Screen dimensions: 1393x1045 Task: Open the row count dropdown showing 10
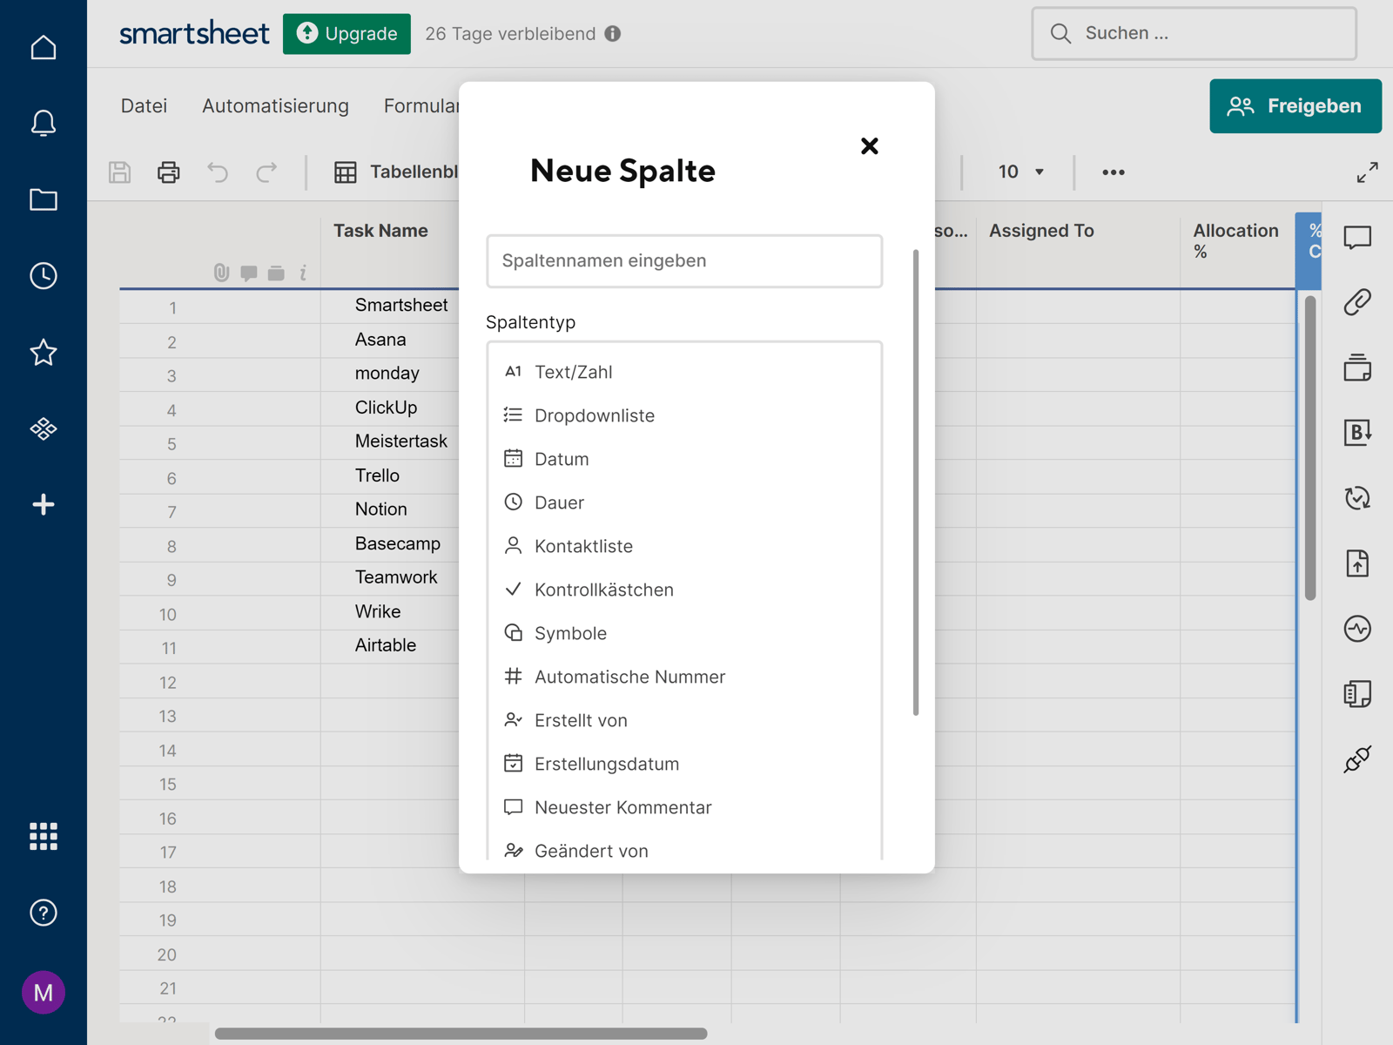[1019, 172]
